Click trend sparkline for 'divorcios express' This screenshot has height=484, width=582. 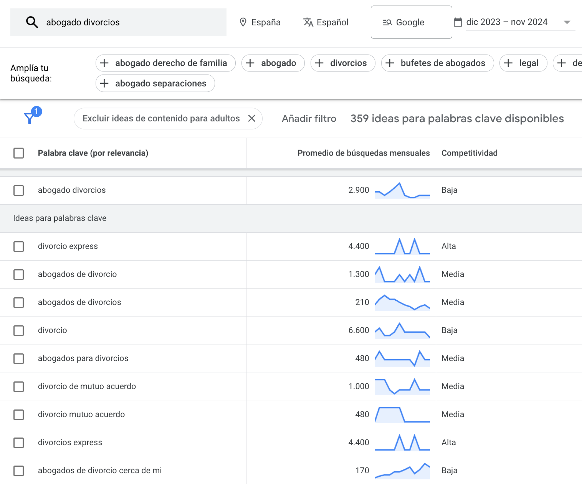click(x=402, y=443)
